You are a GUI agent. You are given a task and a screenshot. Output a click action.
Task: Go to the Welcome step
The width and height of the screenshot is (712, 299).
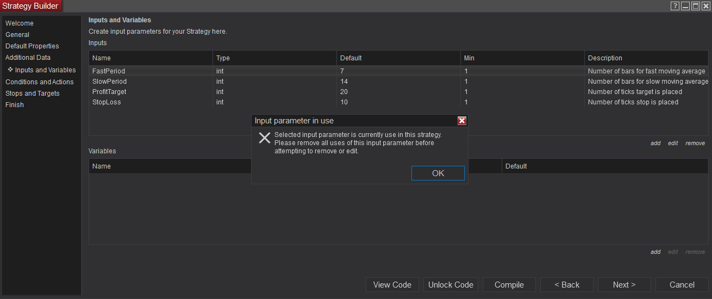point(20,23)
